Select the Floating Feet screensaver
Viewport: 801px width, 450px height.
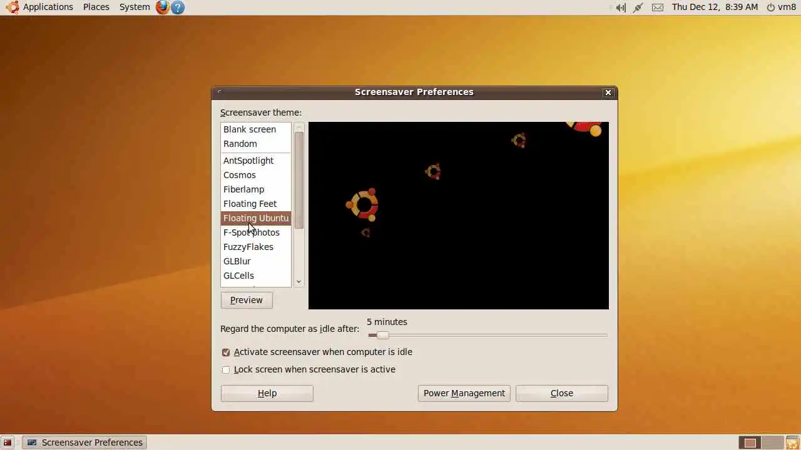pyautogui.click(x=256, y=204)
